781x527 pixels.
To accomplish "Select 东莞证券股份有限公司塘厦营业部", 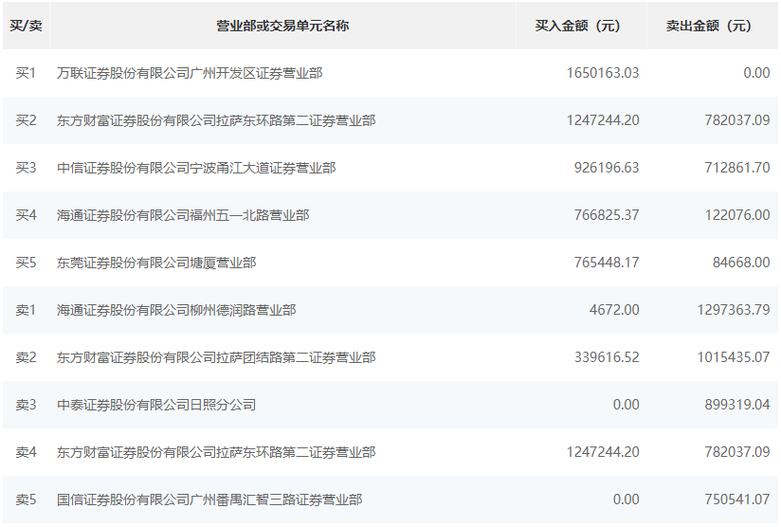I will tap(156, 263).
